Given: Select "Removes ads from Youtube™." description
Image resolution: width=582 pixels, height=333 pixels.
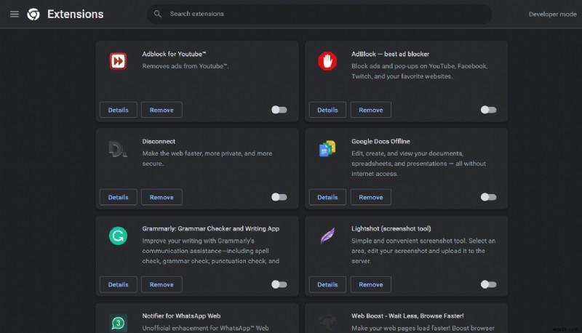Looking at the screenshot, I should click(186, 66).
